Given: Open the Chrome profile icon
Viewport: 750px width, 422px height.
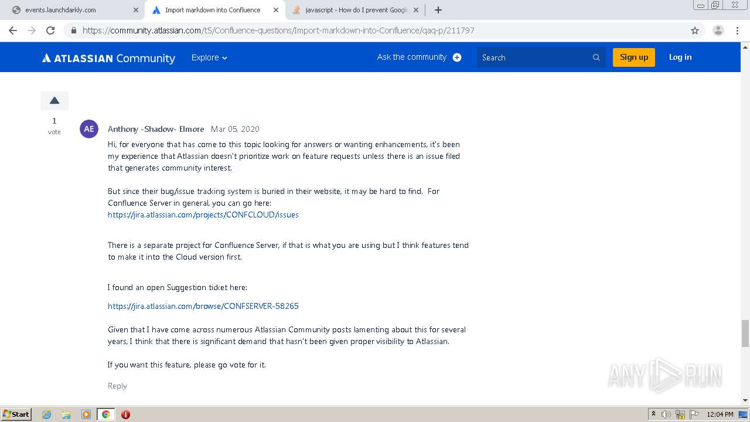Looking at the screenshot, I should (x=718, y=30).
